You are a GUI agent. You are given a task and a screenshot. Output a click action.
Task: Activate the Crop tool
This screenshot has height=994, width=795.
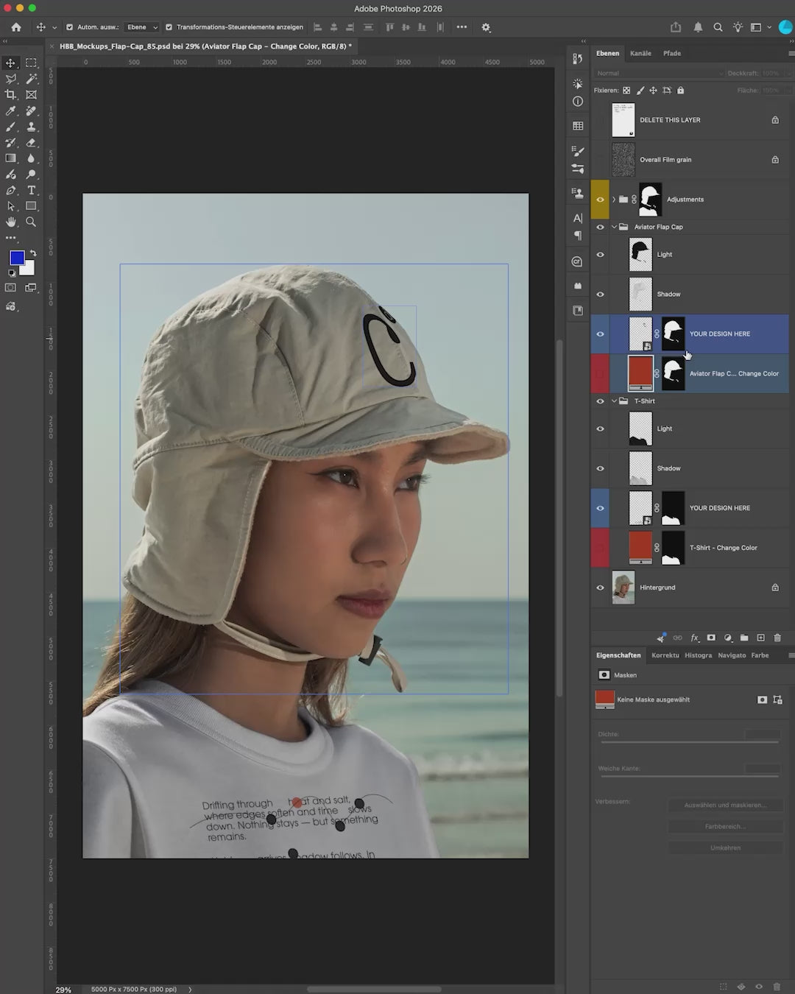coord(10,94)
